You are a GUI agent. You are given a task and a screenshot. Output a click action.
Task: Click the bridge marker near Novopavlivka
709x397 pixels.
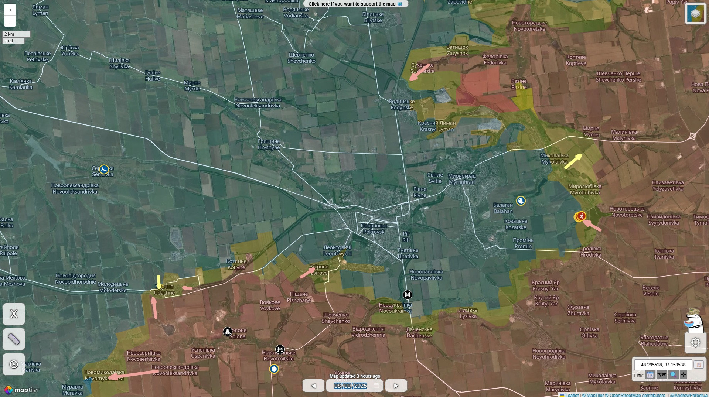tap(407, 294)
